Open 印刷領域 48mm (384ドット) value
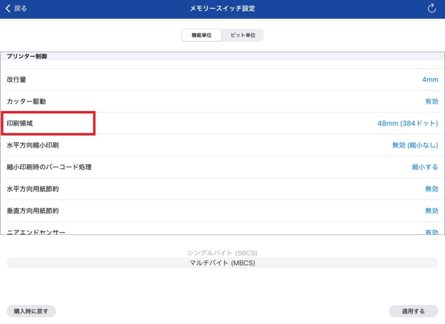445x324 pixels. pyautogui.click(x=407, y=123)
